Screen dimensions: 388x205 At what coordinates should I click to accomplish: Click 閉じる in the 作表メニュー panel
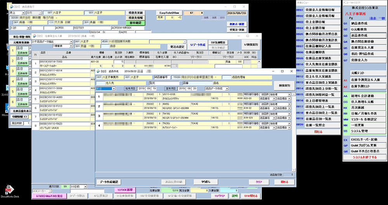[319, 132]
